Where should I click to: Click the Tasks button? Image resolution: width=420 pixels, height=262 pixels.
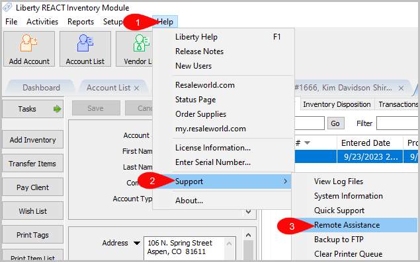click(x=32, y=109)
